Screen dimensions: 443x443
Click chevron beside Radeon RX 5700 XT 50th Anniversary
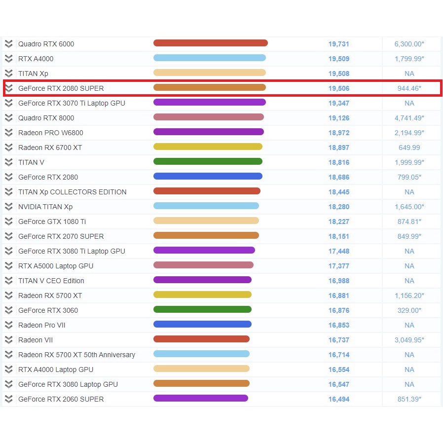click(x=9, y=355)
